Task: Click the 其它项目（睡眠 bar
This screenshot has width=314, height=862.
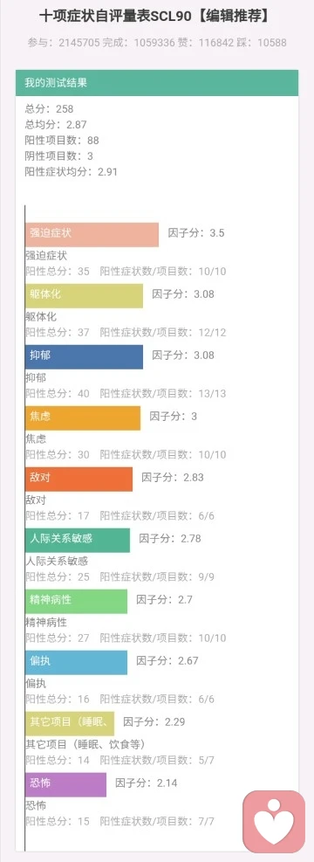Action: coord(70,723)
